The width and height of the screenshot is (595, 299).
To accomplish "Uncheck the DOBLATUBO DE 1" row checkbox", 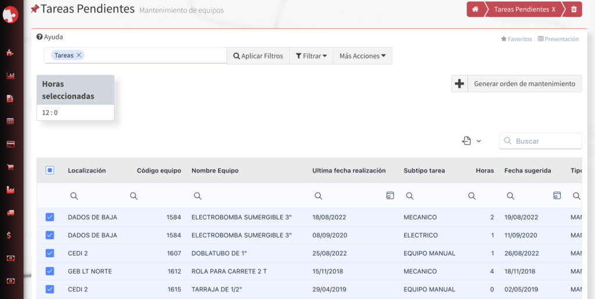I will point(50,253).
